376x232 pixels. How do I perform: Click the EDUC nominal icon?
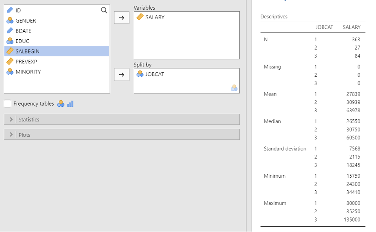point(10,41)
